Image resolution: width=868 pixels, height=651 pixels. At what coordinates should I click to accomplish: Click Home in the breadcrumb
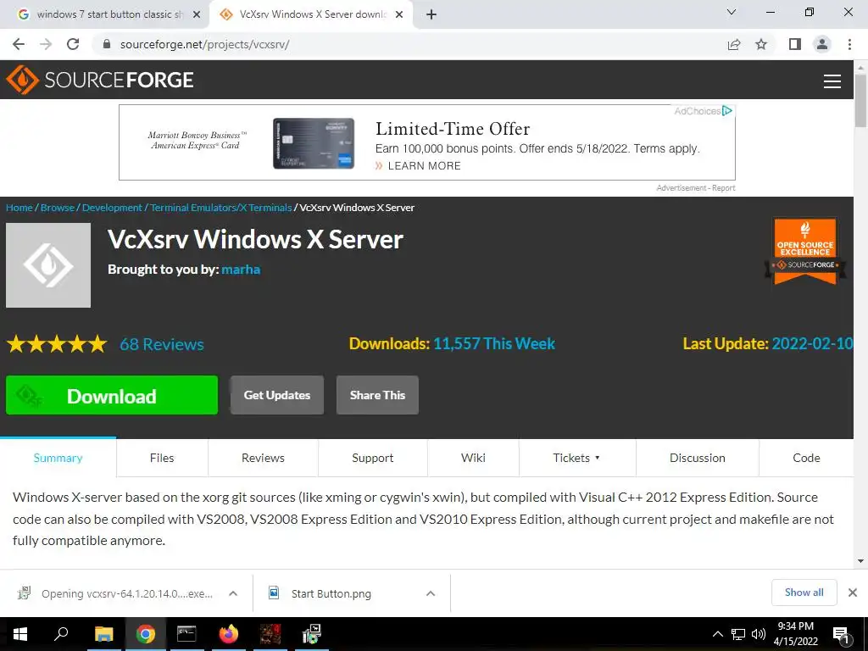tap(19, 208)
